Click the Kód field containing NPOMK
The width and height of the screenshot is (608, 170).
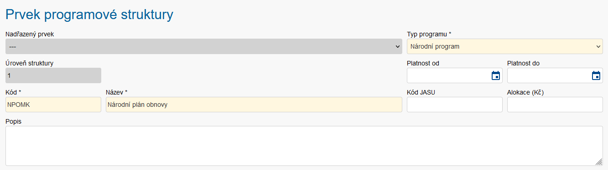[53, 105]
